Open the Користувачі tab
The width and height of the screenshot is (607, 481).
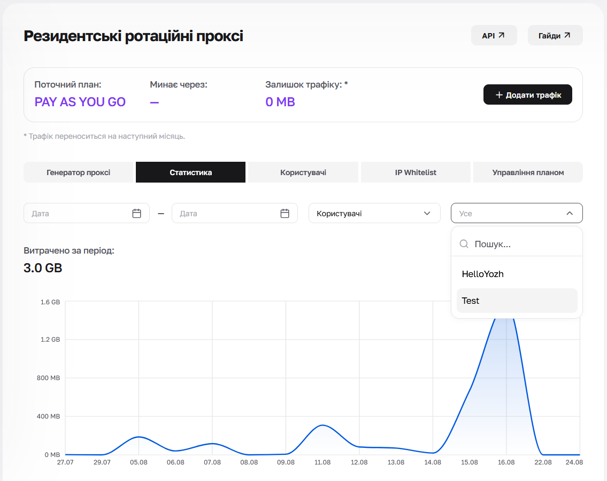coord(303,172)
